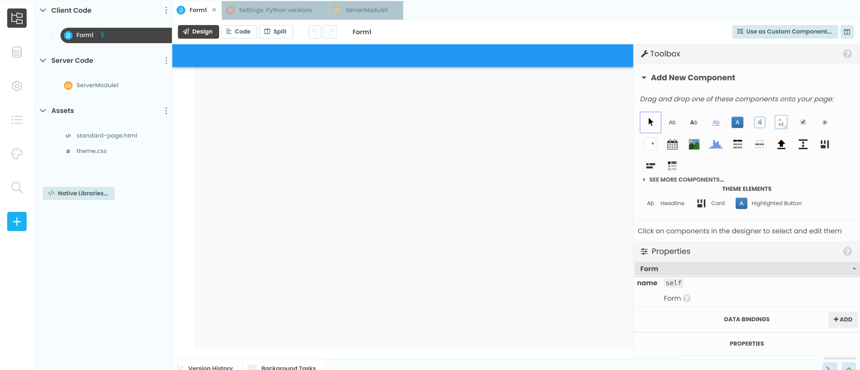Image resolution: width=860 pixels, height=370 pixels.
Task: Open the Theme palette sidebar icon
Action: click(17, 153)
